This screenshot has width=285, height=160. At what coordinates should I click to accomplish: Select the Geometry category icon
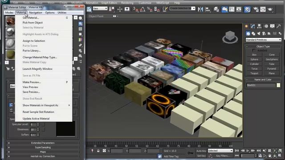coord(248,33)
